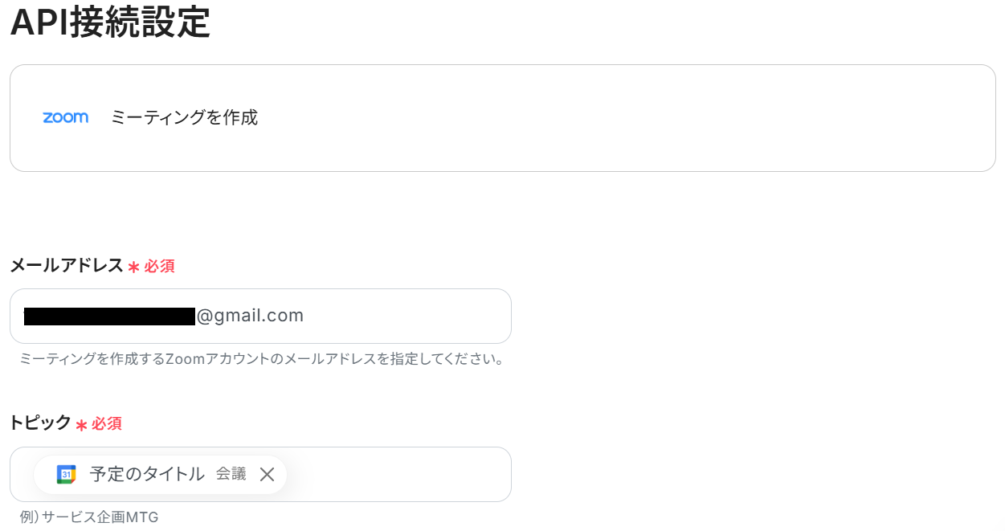Click the Zoom logo icon

(65, 118)
